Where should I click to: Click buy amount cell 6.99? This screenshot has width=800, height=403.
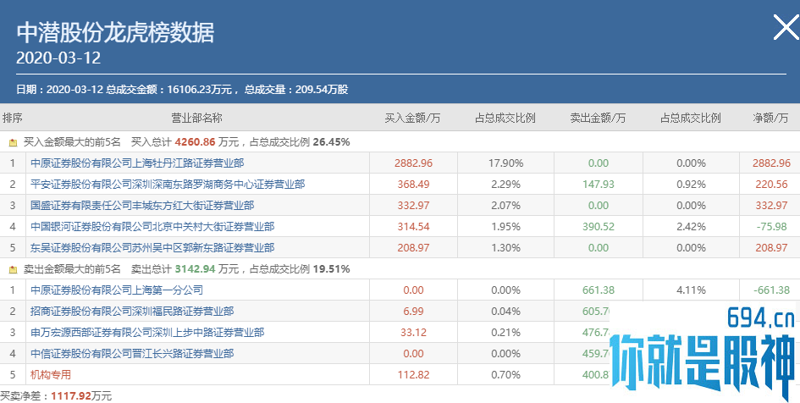413,312
